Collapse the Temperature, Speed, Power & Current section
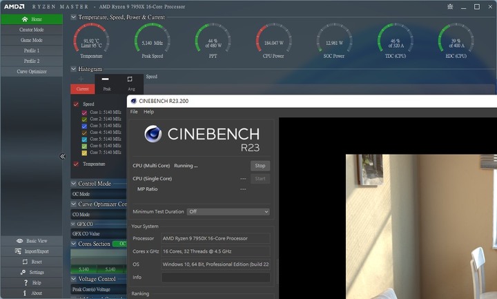Viewport: 497px width, 299px height. point(73,17)
